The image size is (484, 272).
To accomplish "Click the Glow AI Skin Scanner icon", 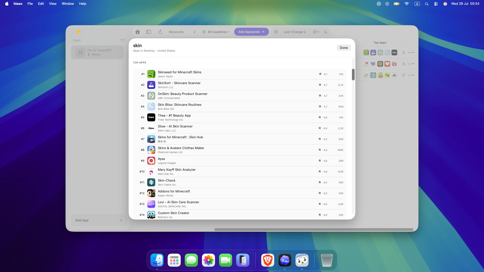I will (x=151, y=128).
